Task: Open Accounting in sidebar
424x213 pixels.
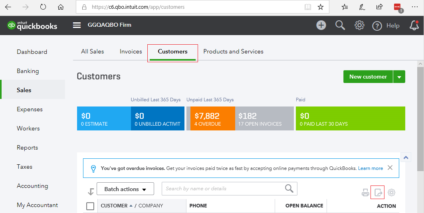Action: click(x=32, y=186)
